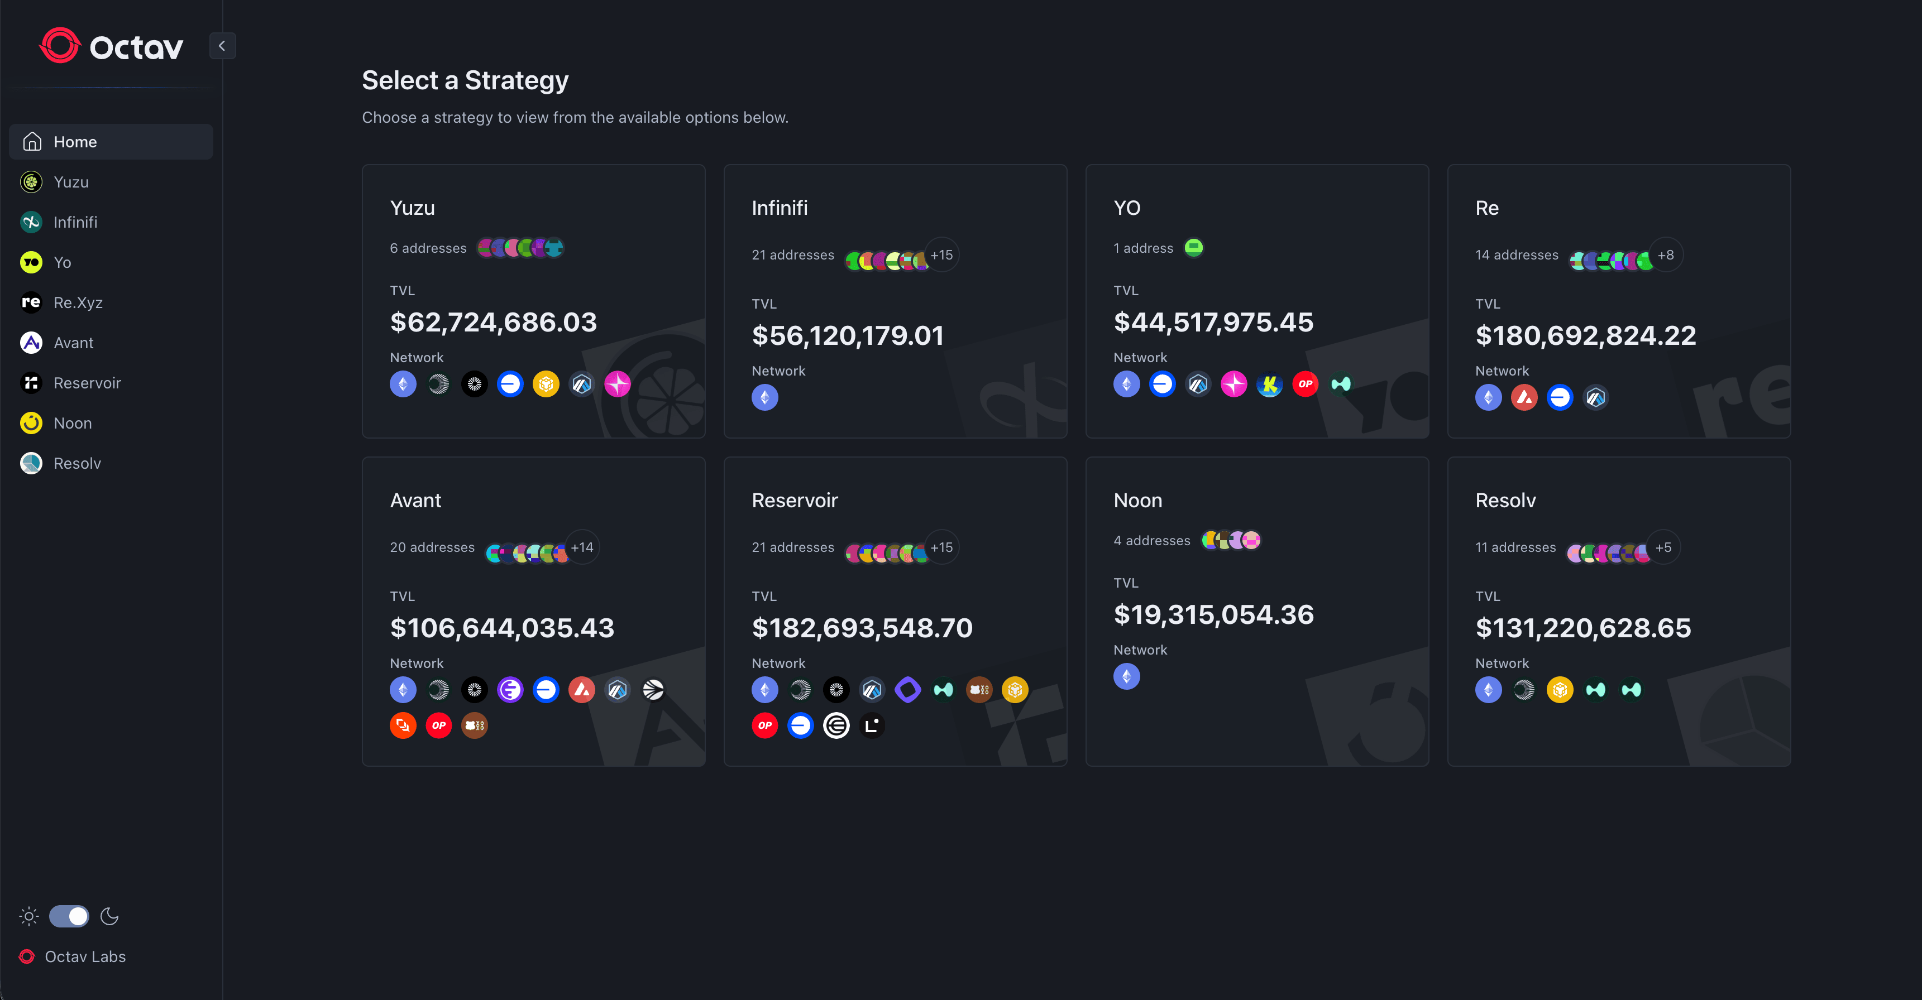The width and height of the screenshot is (1922, 1000).
Task: Click the Ethereum network icon on the Yuzu card
Action: tap(403, 384)
